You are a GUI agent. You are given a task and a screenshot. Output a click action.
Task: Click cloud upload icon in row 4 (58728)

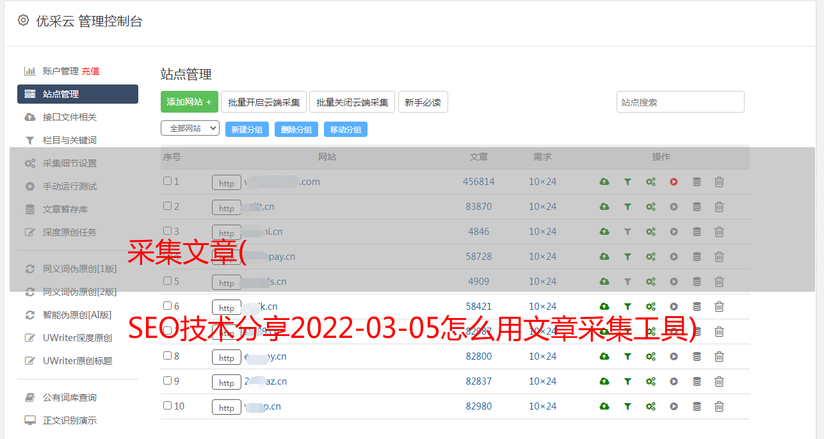604,257
